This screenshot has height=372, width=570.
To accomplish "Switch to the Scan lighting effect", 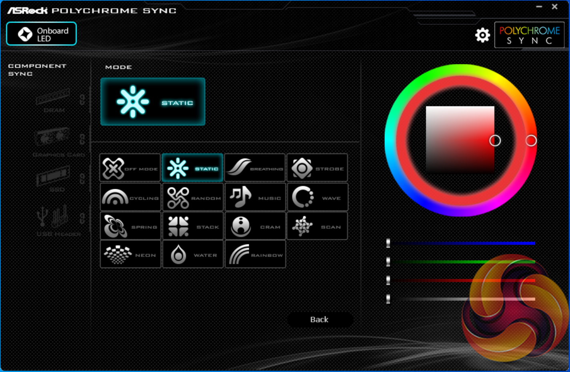I will (x=317, y=226).
